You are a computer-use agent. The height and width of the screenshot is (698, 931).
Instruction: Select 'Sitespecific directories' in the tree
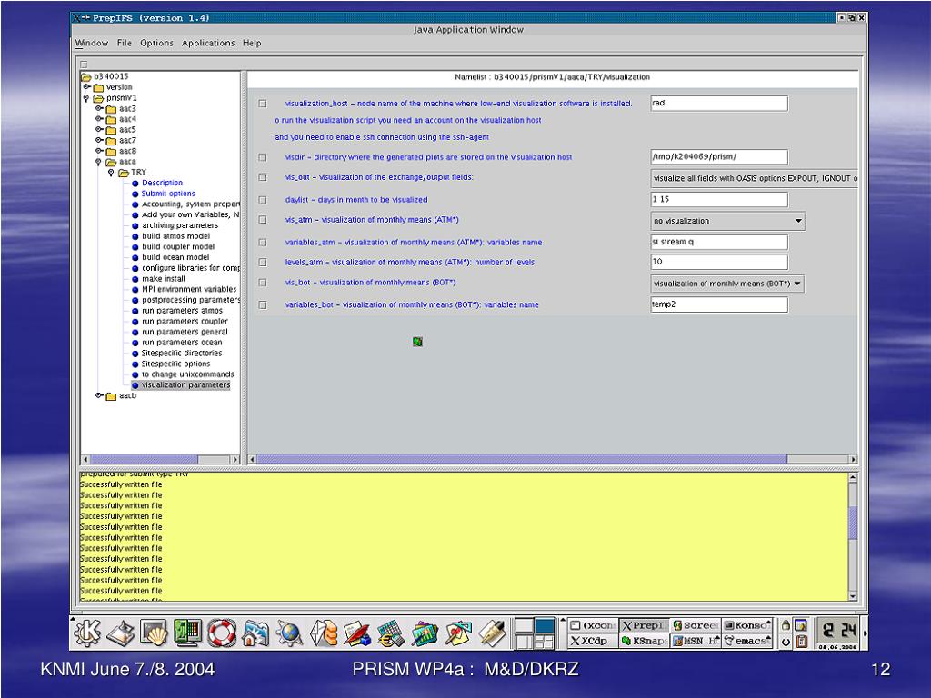[x=182, y=354]
